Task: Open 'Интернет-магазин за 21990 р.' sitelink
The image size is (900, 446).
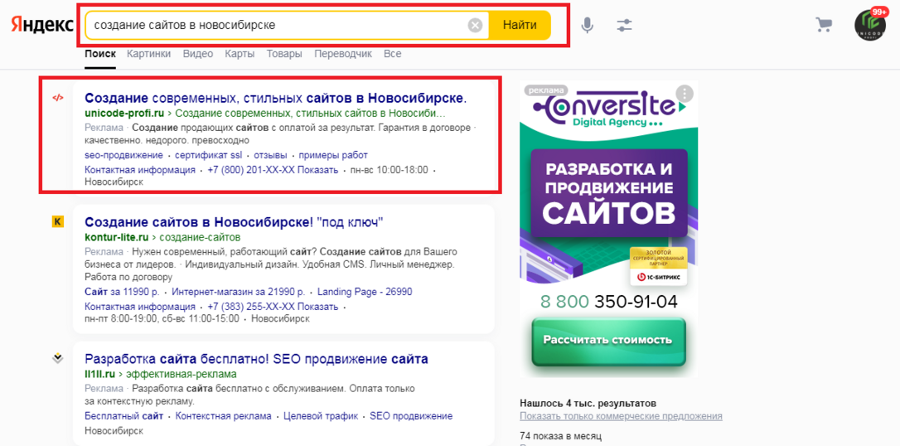Action: pyautogui.click(x=238, y=292)
